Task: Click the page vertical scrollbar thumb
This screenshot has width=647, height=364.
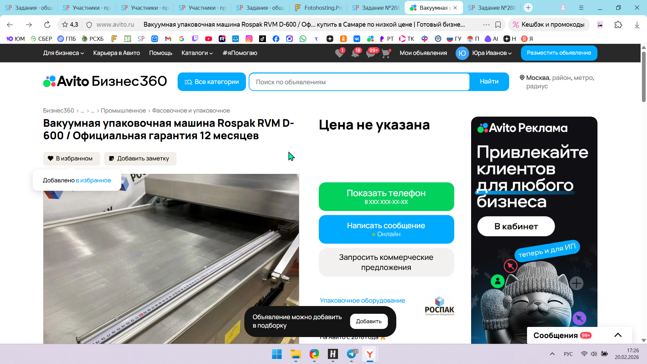Action: click(644, 76)
